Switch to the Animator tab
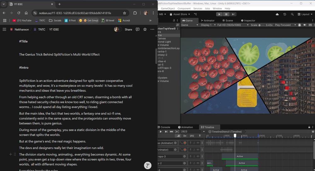The image size is (315, 171). coord(208,20)
